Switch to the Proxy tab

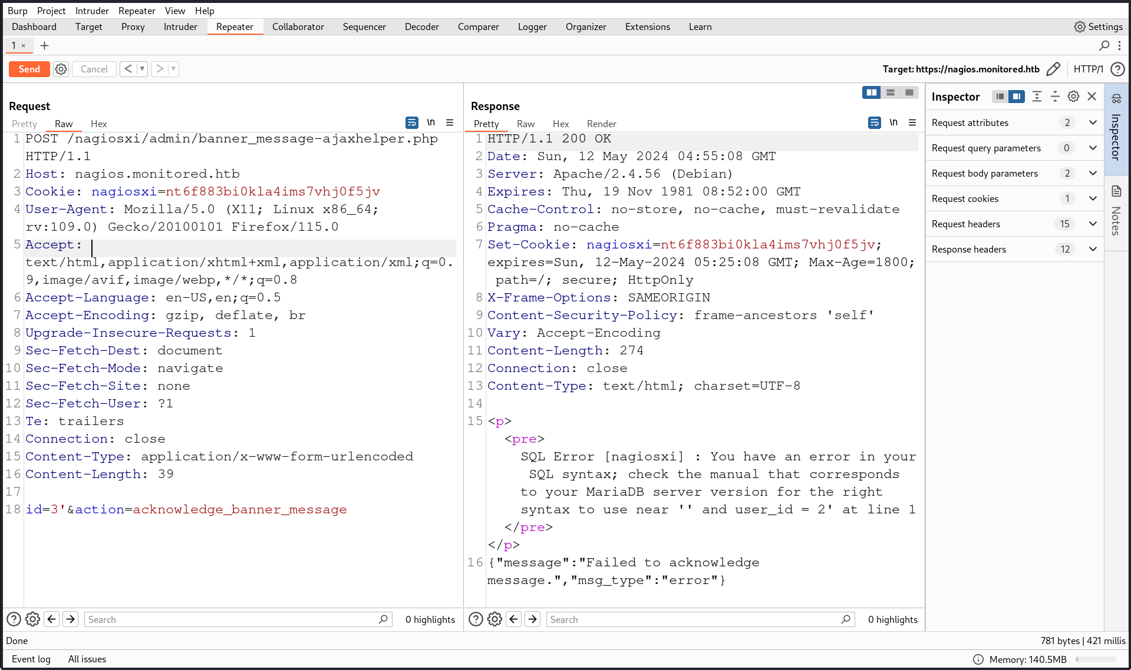point(133,27)
